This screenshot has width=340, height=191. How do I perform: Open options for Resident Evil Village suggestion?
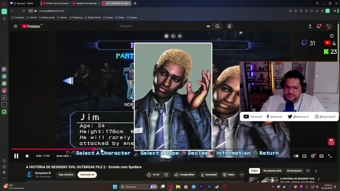(x=319, y=179)
